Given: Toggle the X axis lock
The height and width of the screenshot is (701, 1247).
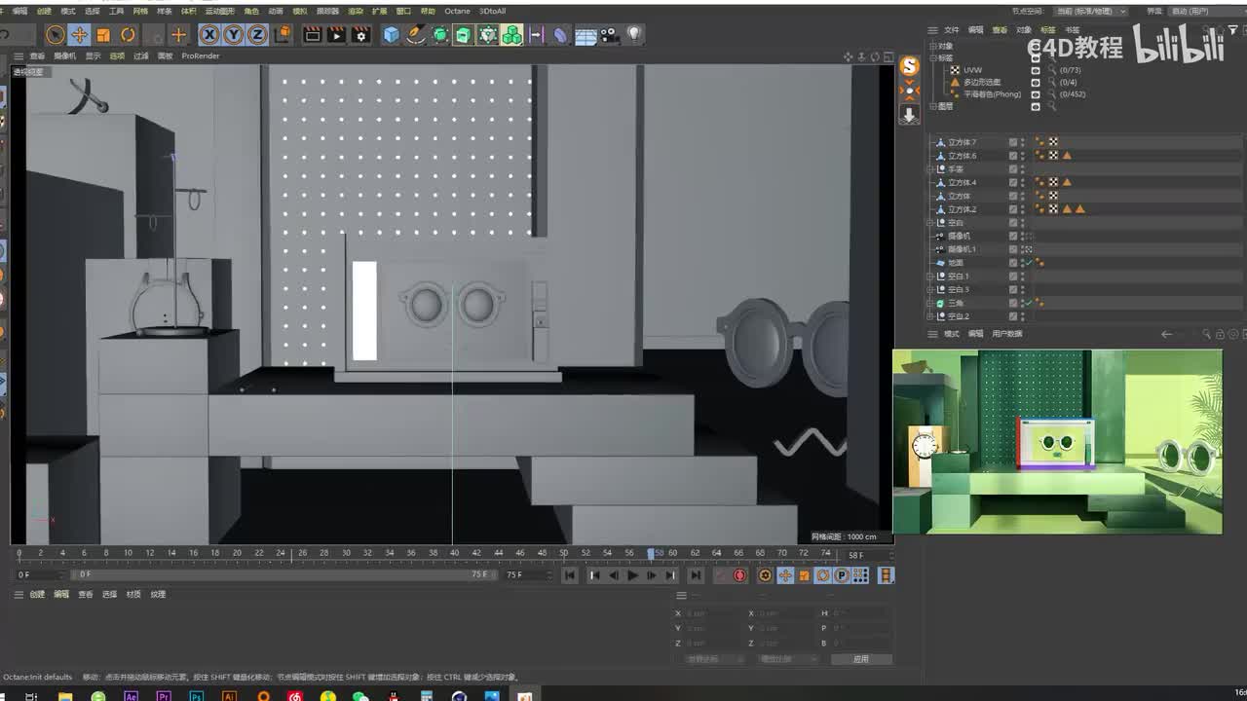Looking at the screenshot, I should tap(209, 35).
